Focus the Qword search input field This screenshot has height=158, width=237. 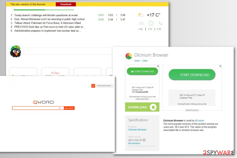click(38, 108)
